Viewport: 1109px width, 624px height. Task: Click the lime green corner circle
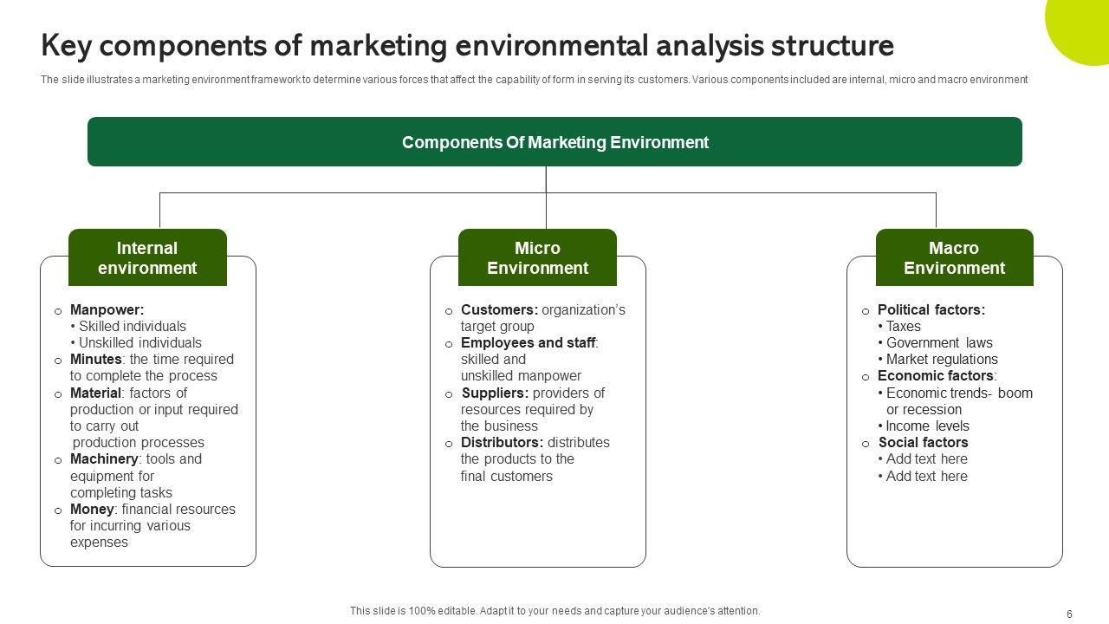[x=1083, y=24]
